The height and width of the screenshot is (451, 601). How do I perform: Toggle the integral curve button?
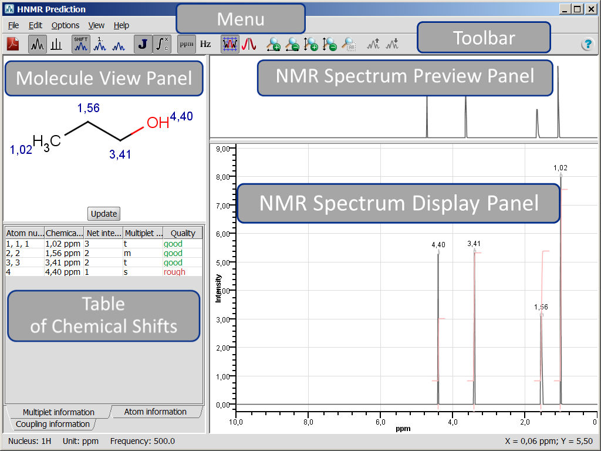(162, 44)
